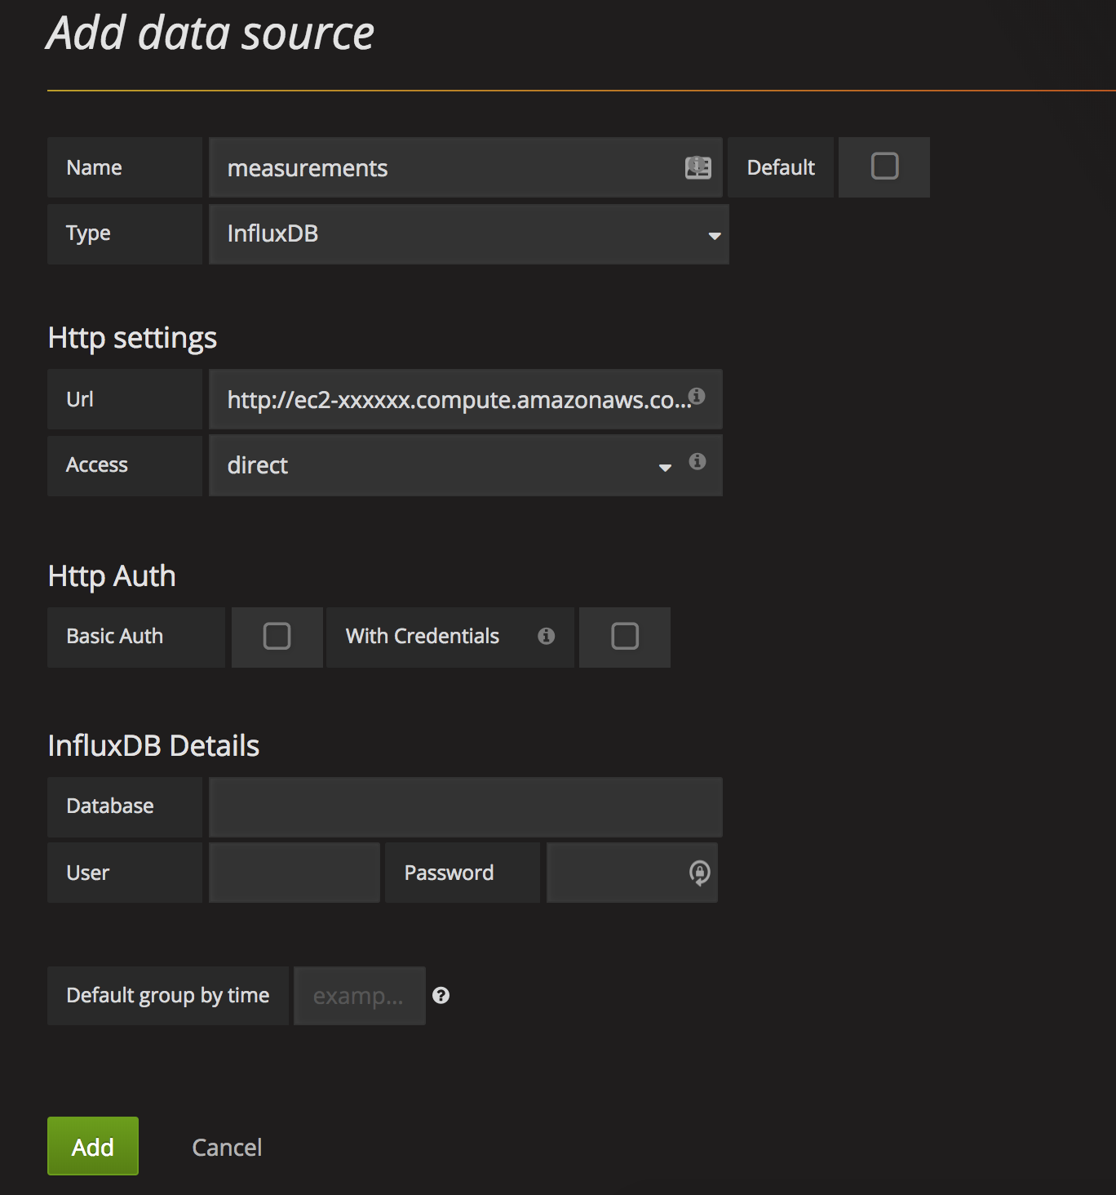Click the caret arrow on the Type dropdown
The height and width of the screenshot is (1195, 1116).
tap(714, 235)
